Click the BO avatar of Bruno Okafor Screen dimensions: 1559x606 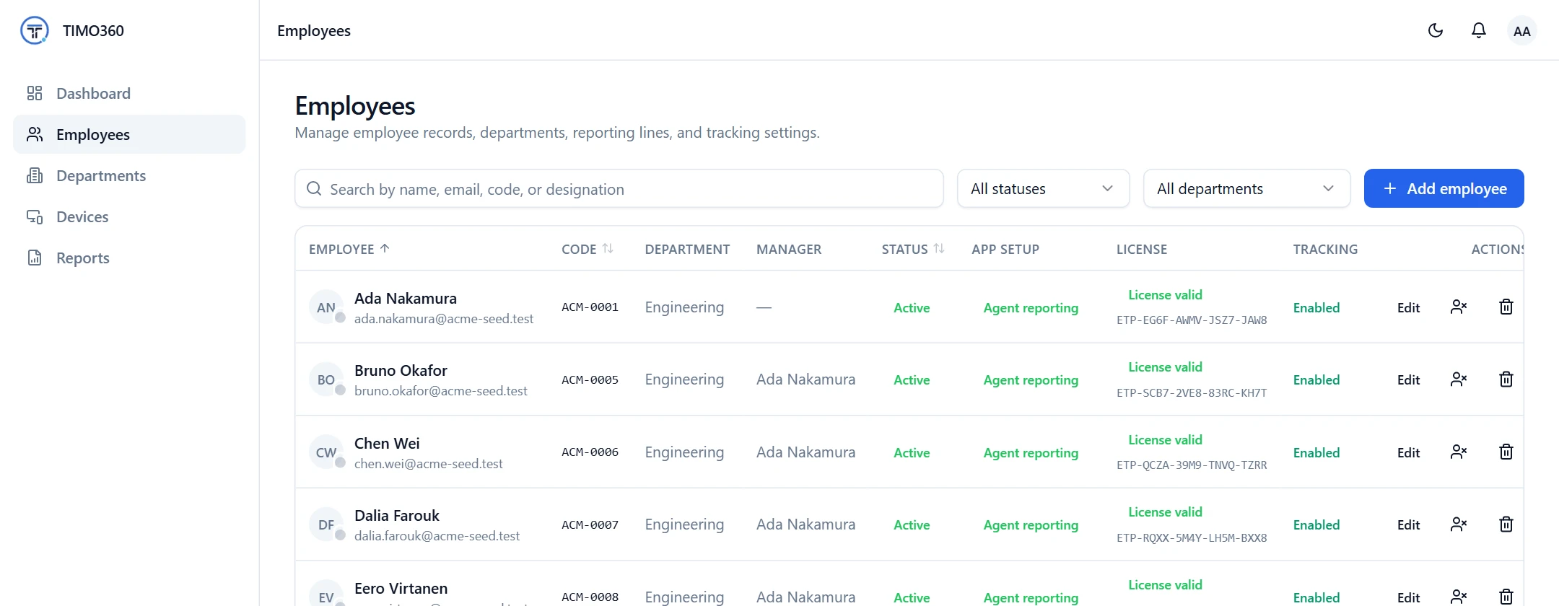pyautogui.click(x=326, y=379)
